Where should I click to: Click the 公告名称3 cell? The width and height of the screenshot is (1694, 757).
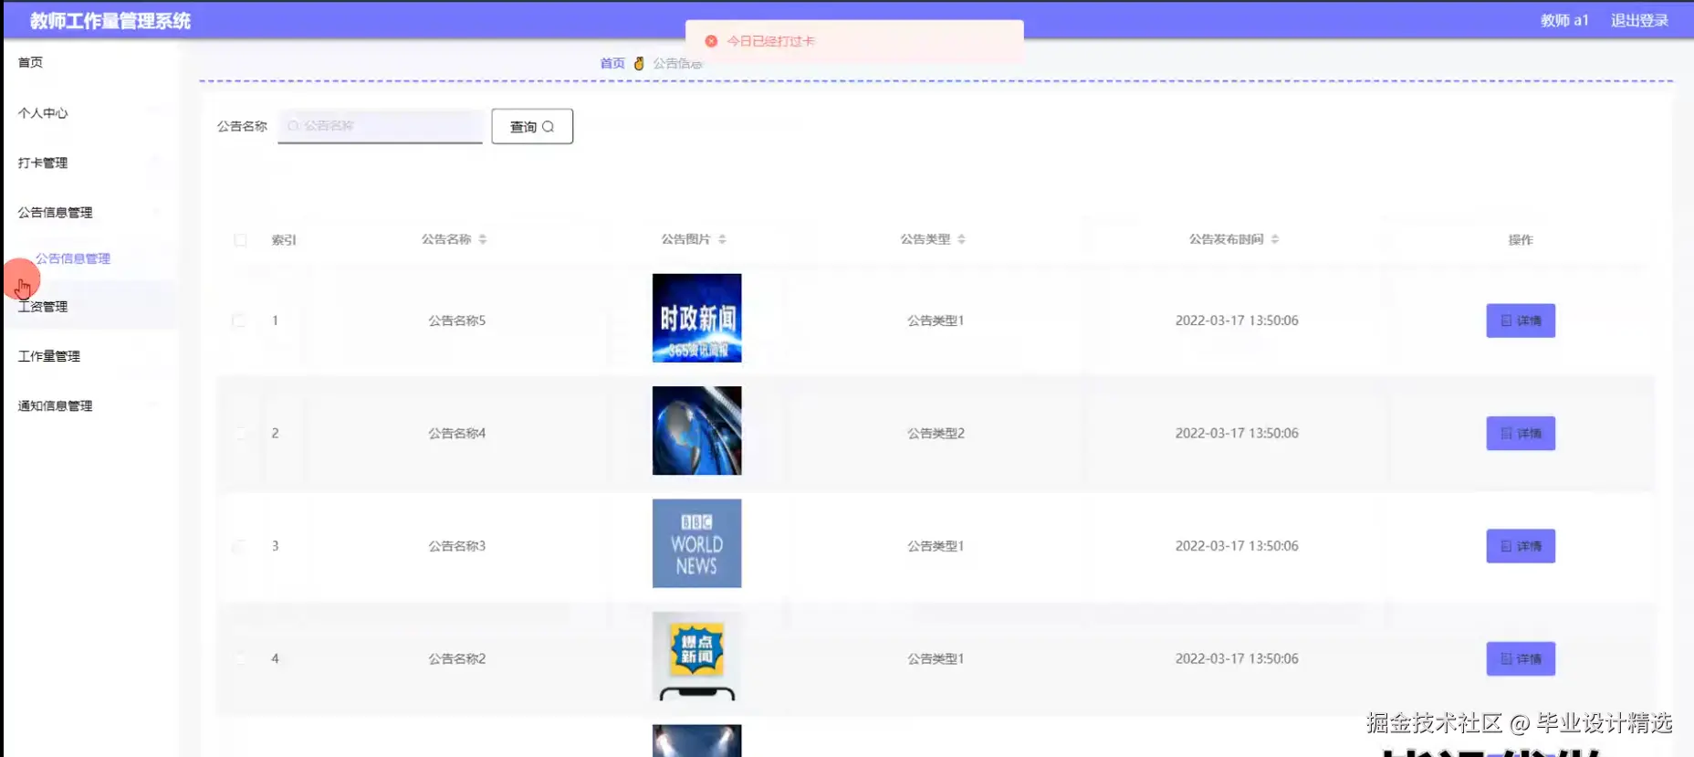(x=457, y=546)
